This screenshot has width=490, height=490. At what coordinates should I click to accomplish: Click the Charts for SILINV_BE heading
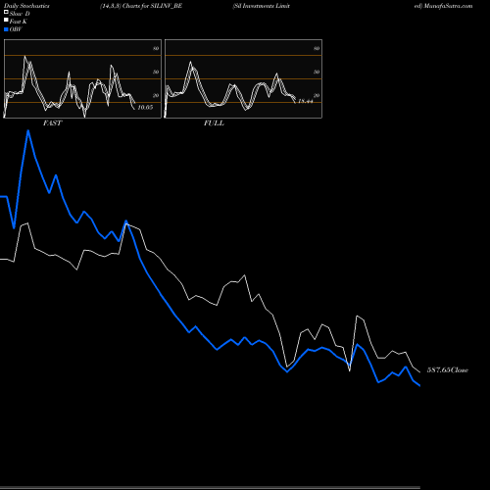[x=152, y=6]
